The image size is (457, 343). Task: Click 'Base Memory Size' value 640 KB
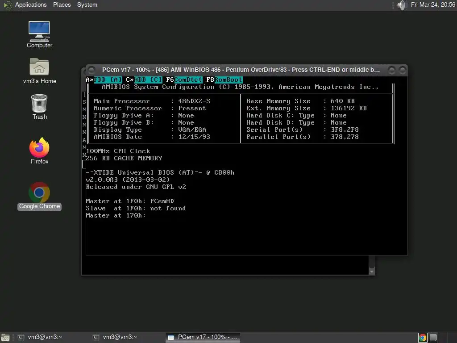point(342,101)
